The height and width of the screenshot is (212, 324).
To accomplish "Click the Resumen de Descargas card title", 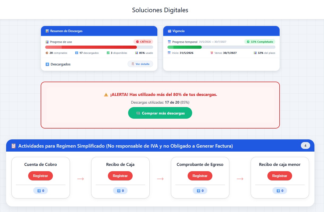I will pos(66,31).
